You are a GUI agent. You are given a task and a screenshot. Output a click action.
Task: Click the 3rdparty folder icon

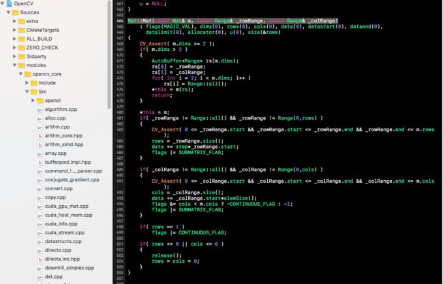(22, 56)
